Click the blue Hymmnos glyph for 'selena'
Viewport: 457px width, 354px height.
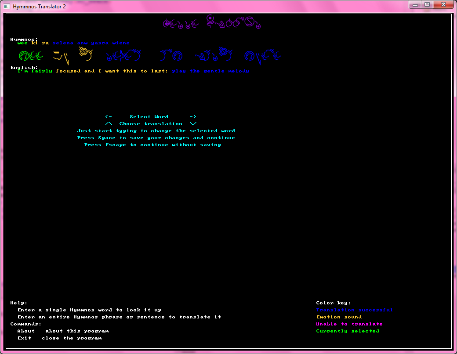pyautogui.click(x=124, y=55)
